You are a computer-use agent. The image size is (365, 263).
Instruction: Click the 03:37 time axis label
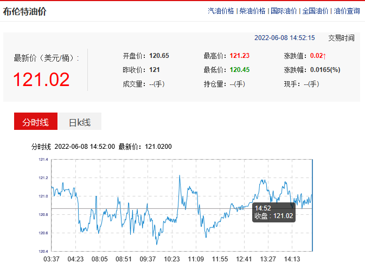click(52, 259)
